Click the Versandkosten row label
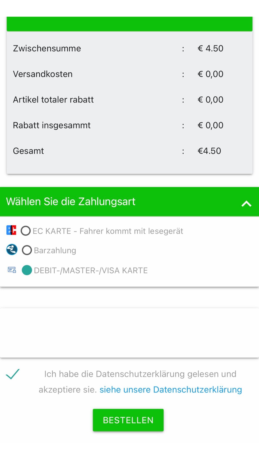 click(43, 74)
